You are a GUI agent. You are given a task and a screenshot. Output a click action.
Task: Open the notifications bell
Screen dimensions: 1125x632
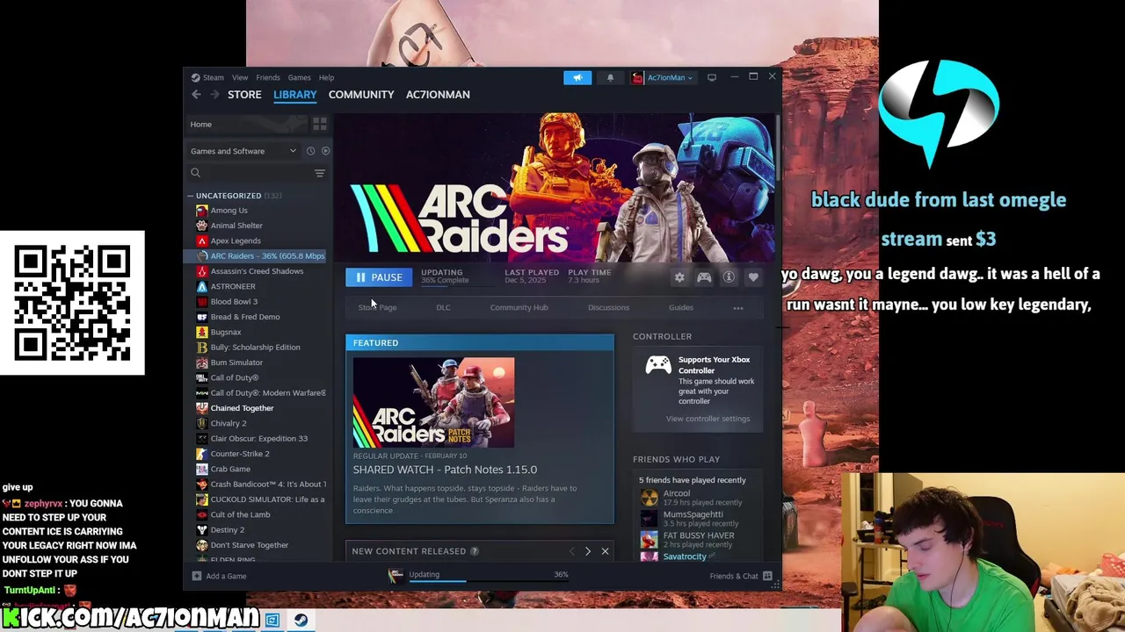click(x=610, y=77)
